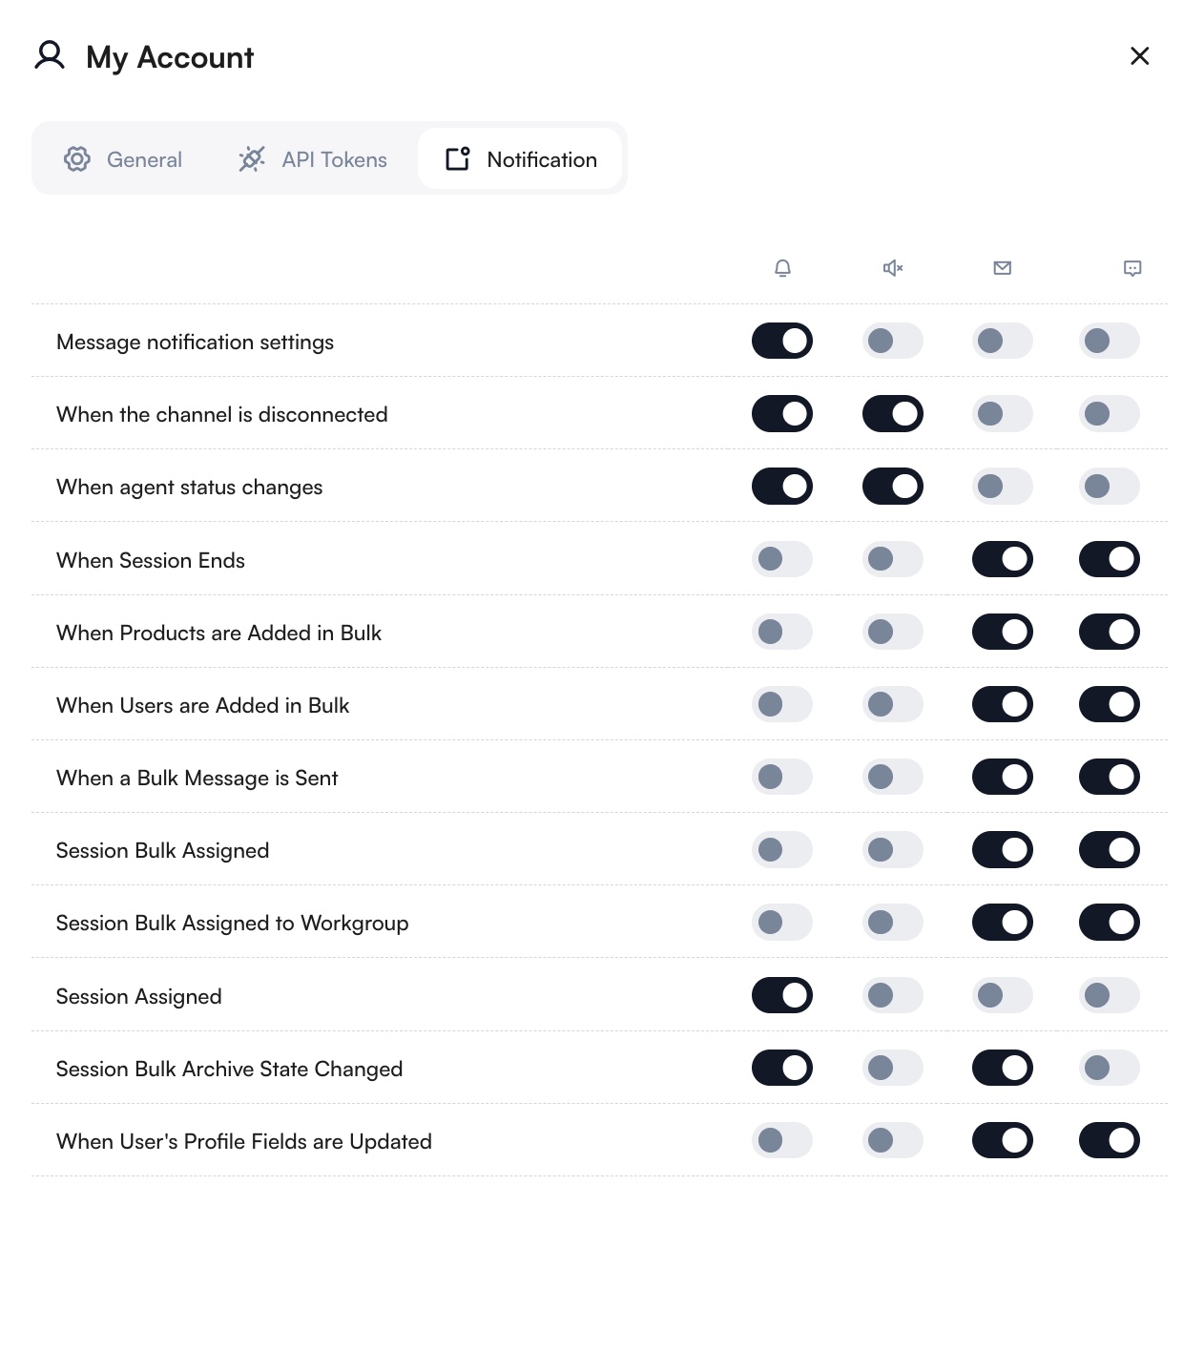The height and width of the screenshot is (1372, 1204).
Task: Close the My Account panel
Action: coord(1139,56)
